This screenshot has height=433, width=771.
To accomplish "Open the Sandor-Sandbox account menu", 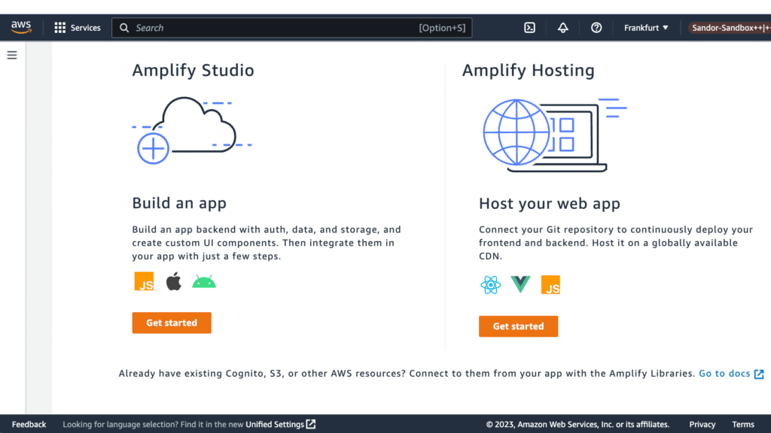I will [730, 28].
